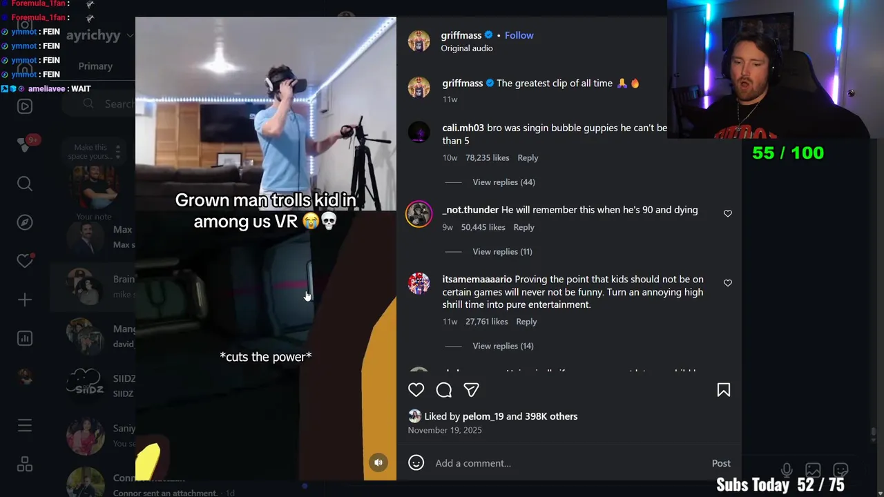Expand View replies (44) under cali.mh03
Image resolution: width=884 pixels, height=497 pixels.
pyautogui.click(x=503, y=182)
